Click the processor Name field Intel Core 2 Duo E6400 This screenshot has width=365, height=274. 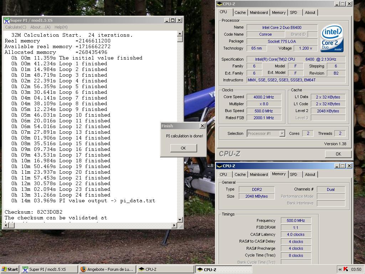282,27
